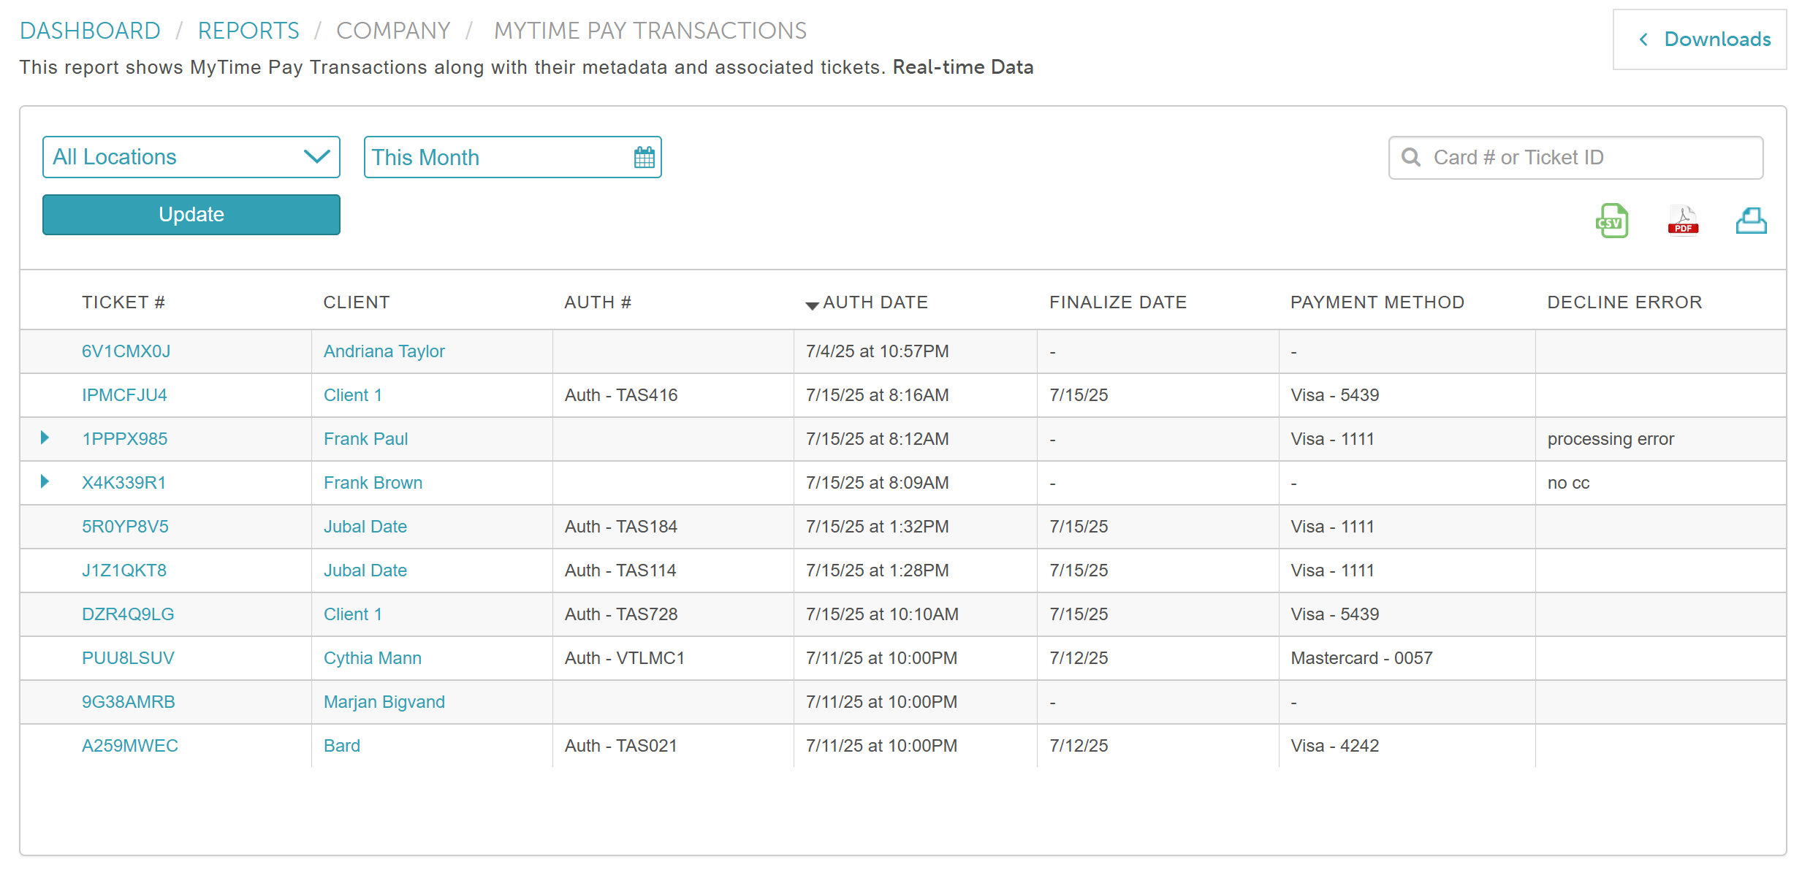The image size is (1802, 870).
Task: Open ticket 6V1CMX0J
Action: click(x=126, y=351)
